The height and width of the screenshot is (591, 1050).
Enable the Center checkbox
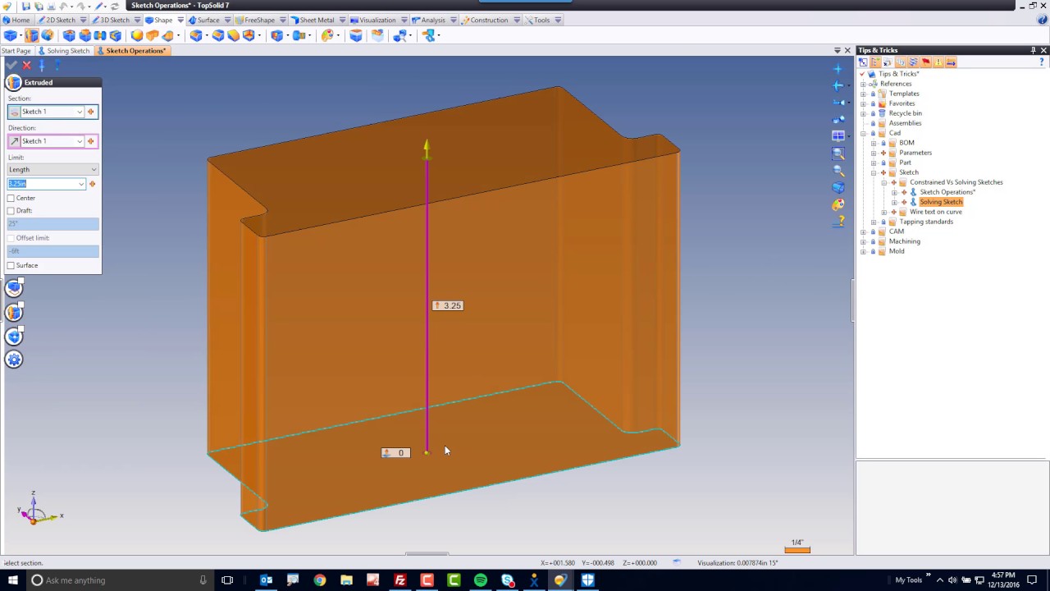click(x=11, y=198)
